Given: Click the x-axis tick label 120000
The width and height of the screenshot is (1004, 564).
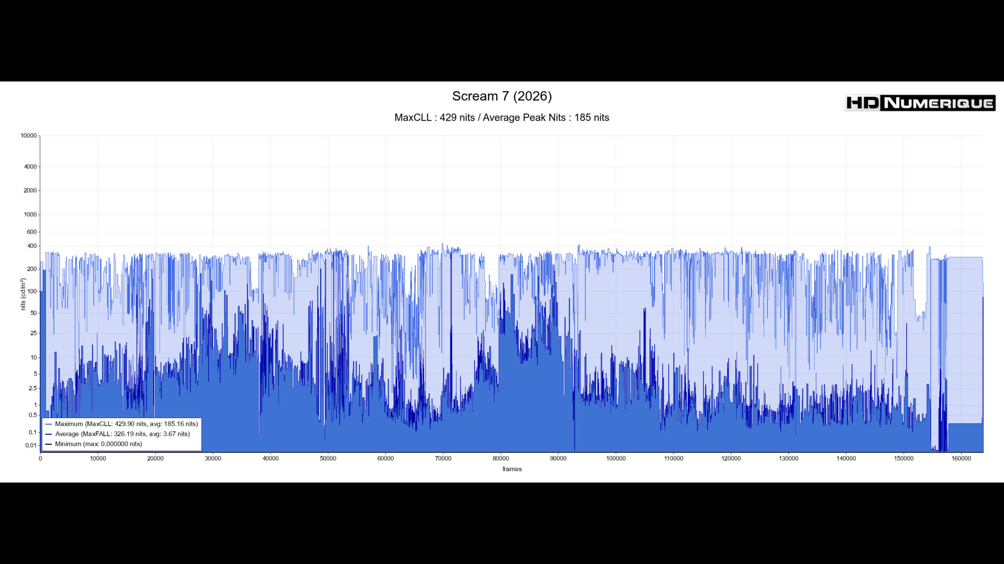Looking at the screenshot, I should tap(731, 459).
